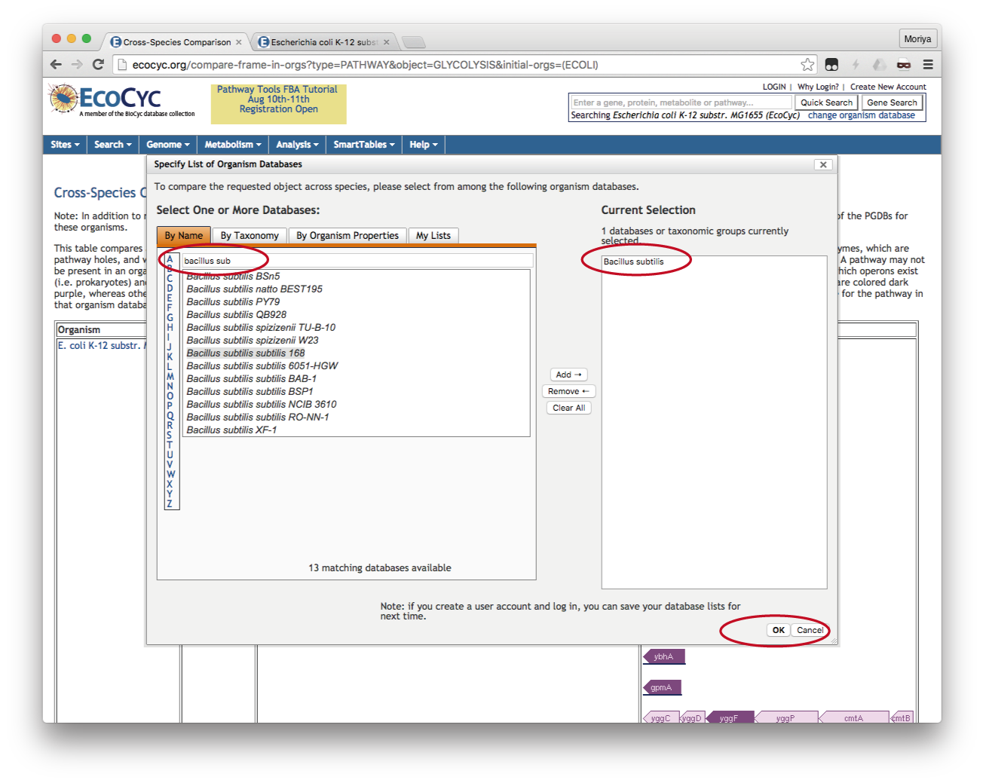This screenshot has height=783, width=983.
Task: Open the Chrome hamburger menu
Action: (928, 65)
